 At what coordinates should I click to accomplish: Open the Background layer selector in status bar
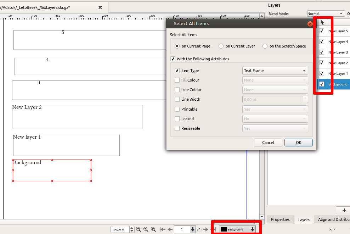coord(237,229)
